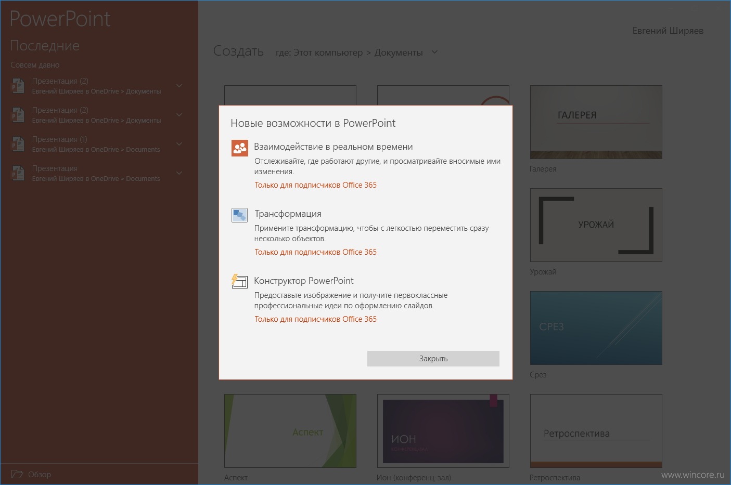Click the 'Конструктор PowerPoint' heading text
731x485 pixels.
pos(304,281)
